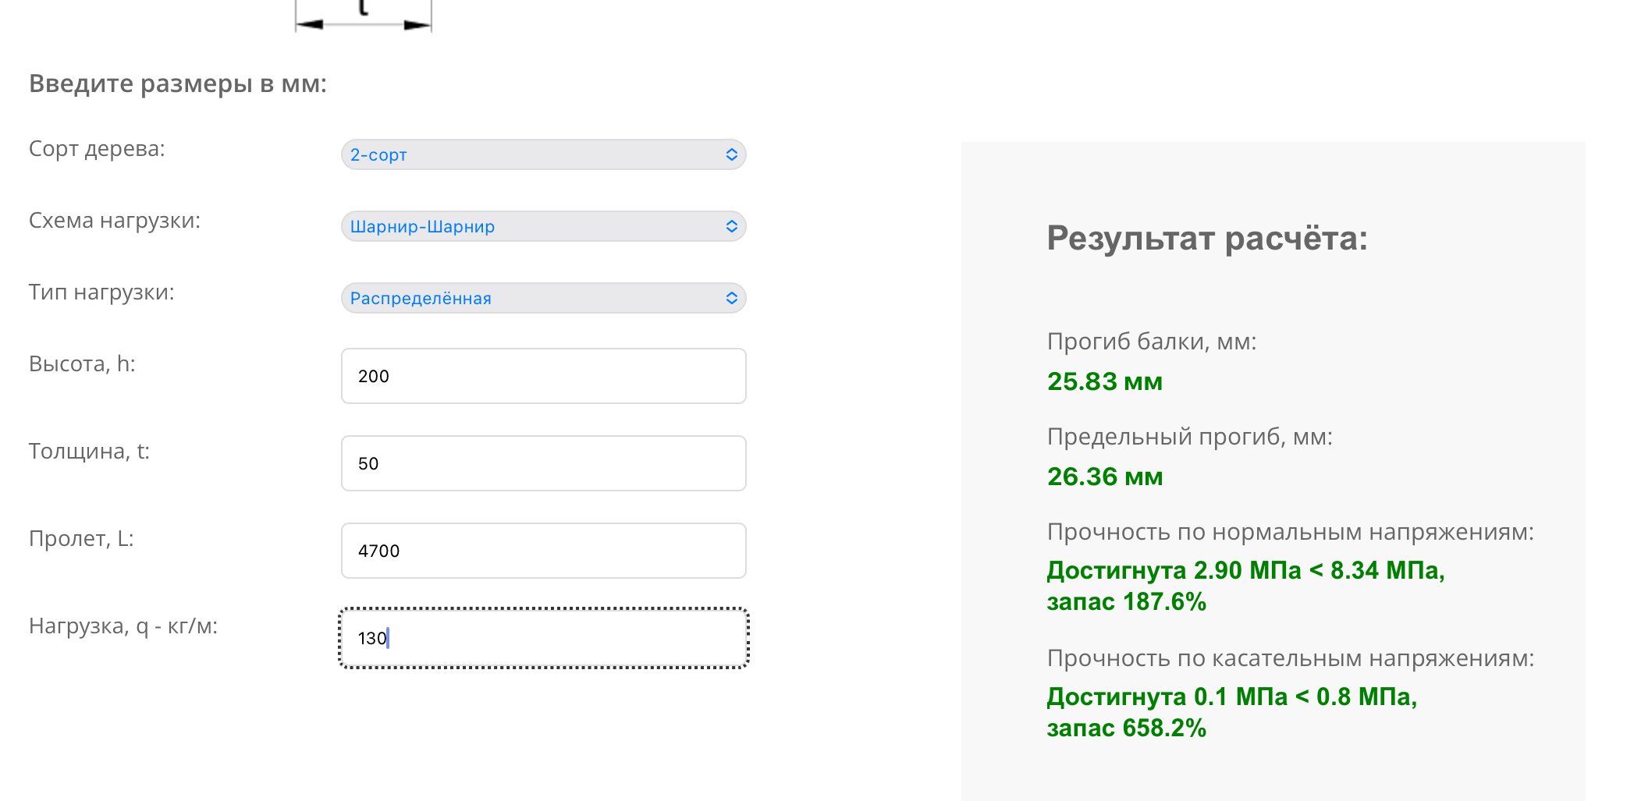Screen dimensions: 1634x801
Task: Click the chevron arrows on the Распределённая selector
Action: 731,298
